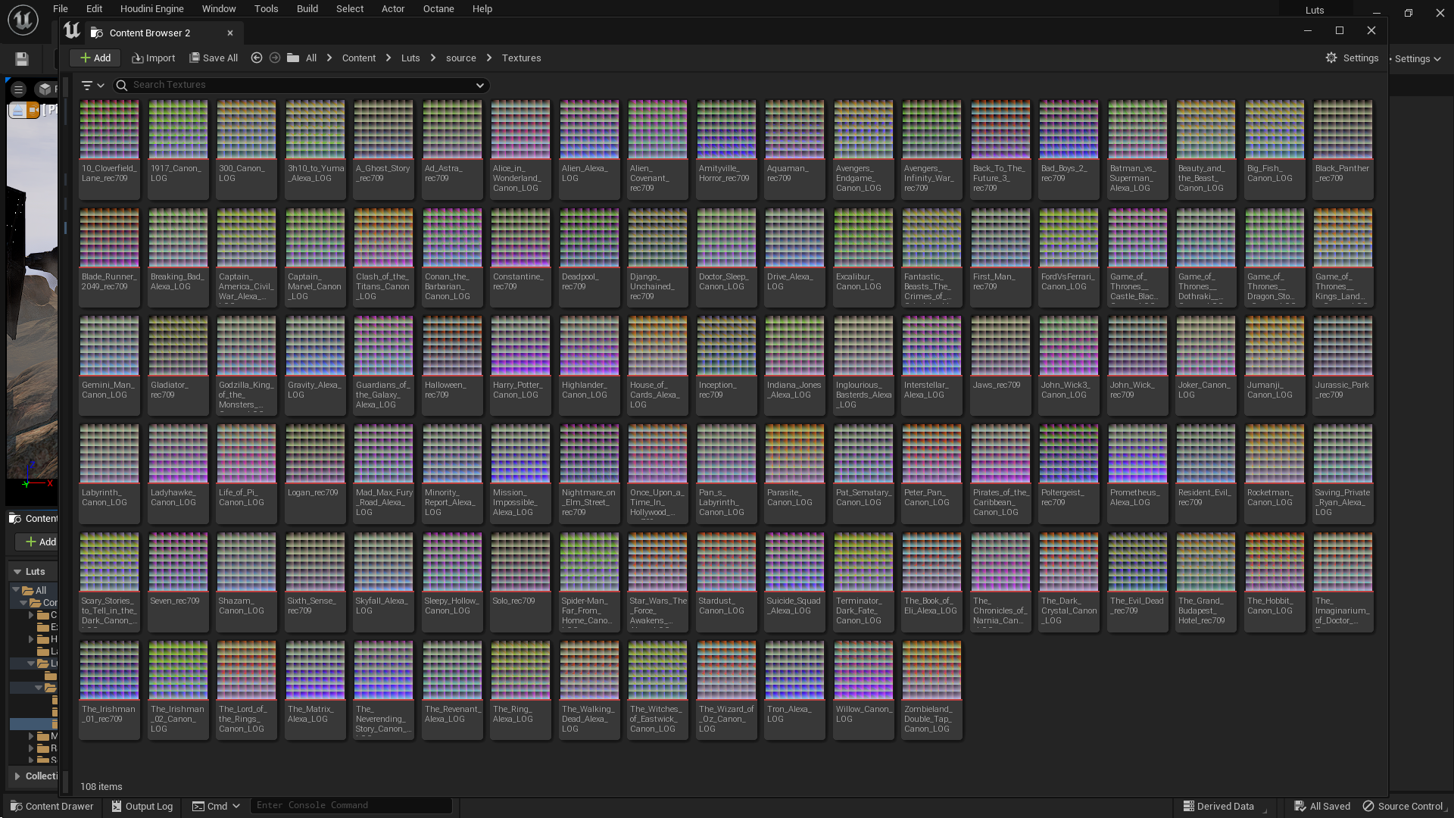Click the All folder icon in tree

[x=27, y=590]
